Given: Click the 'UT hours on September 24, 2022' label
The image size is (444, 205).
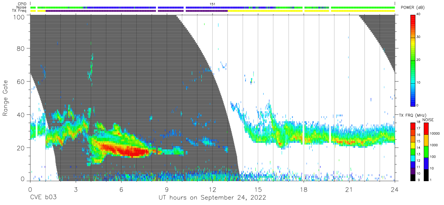Looking at the screenshot, I should pyautogui.click(x=212, y=198).
